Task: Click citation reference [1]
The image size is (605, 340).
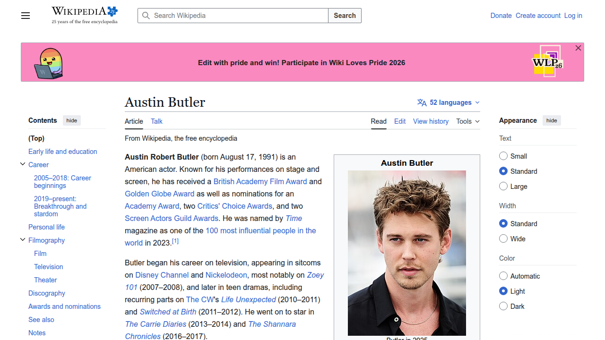Action: [x=175, y=241]
